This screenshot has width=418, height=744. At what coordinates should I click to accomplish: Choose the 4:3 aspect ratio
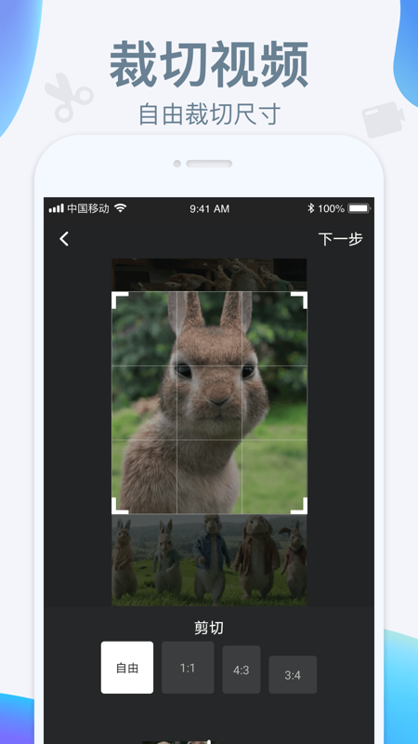pos(242,670)
